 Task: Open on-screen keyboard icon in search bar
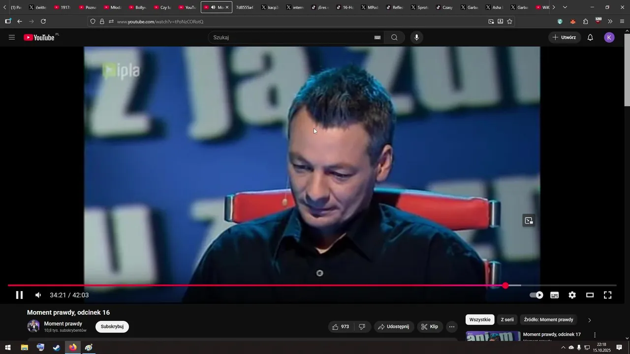click(378, 37)
